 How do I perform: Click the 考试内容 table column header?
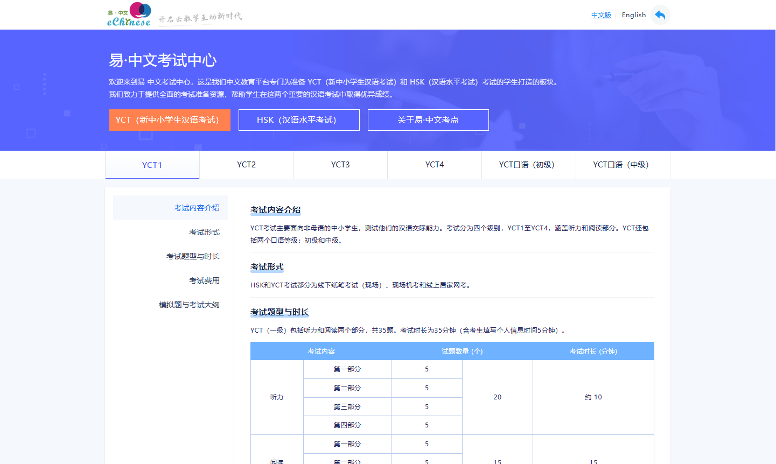pyautogui.click(x=321, y=351)
